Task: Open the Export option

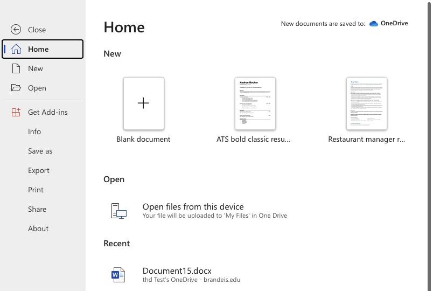Action: coord(43,170)
